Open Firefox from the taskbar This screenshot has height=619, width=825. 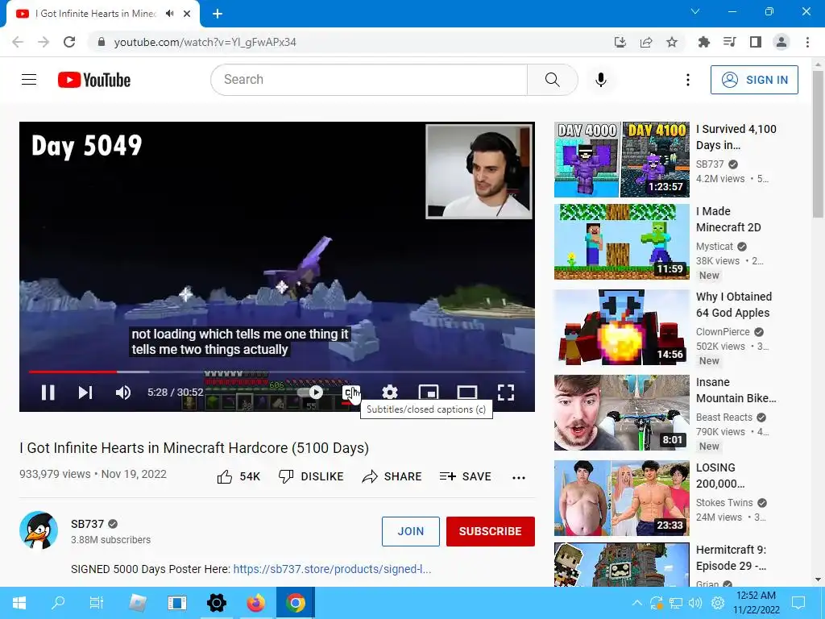pos(256,603)
